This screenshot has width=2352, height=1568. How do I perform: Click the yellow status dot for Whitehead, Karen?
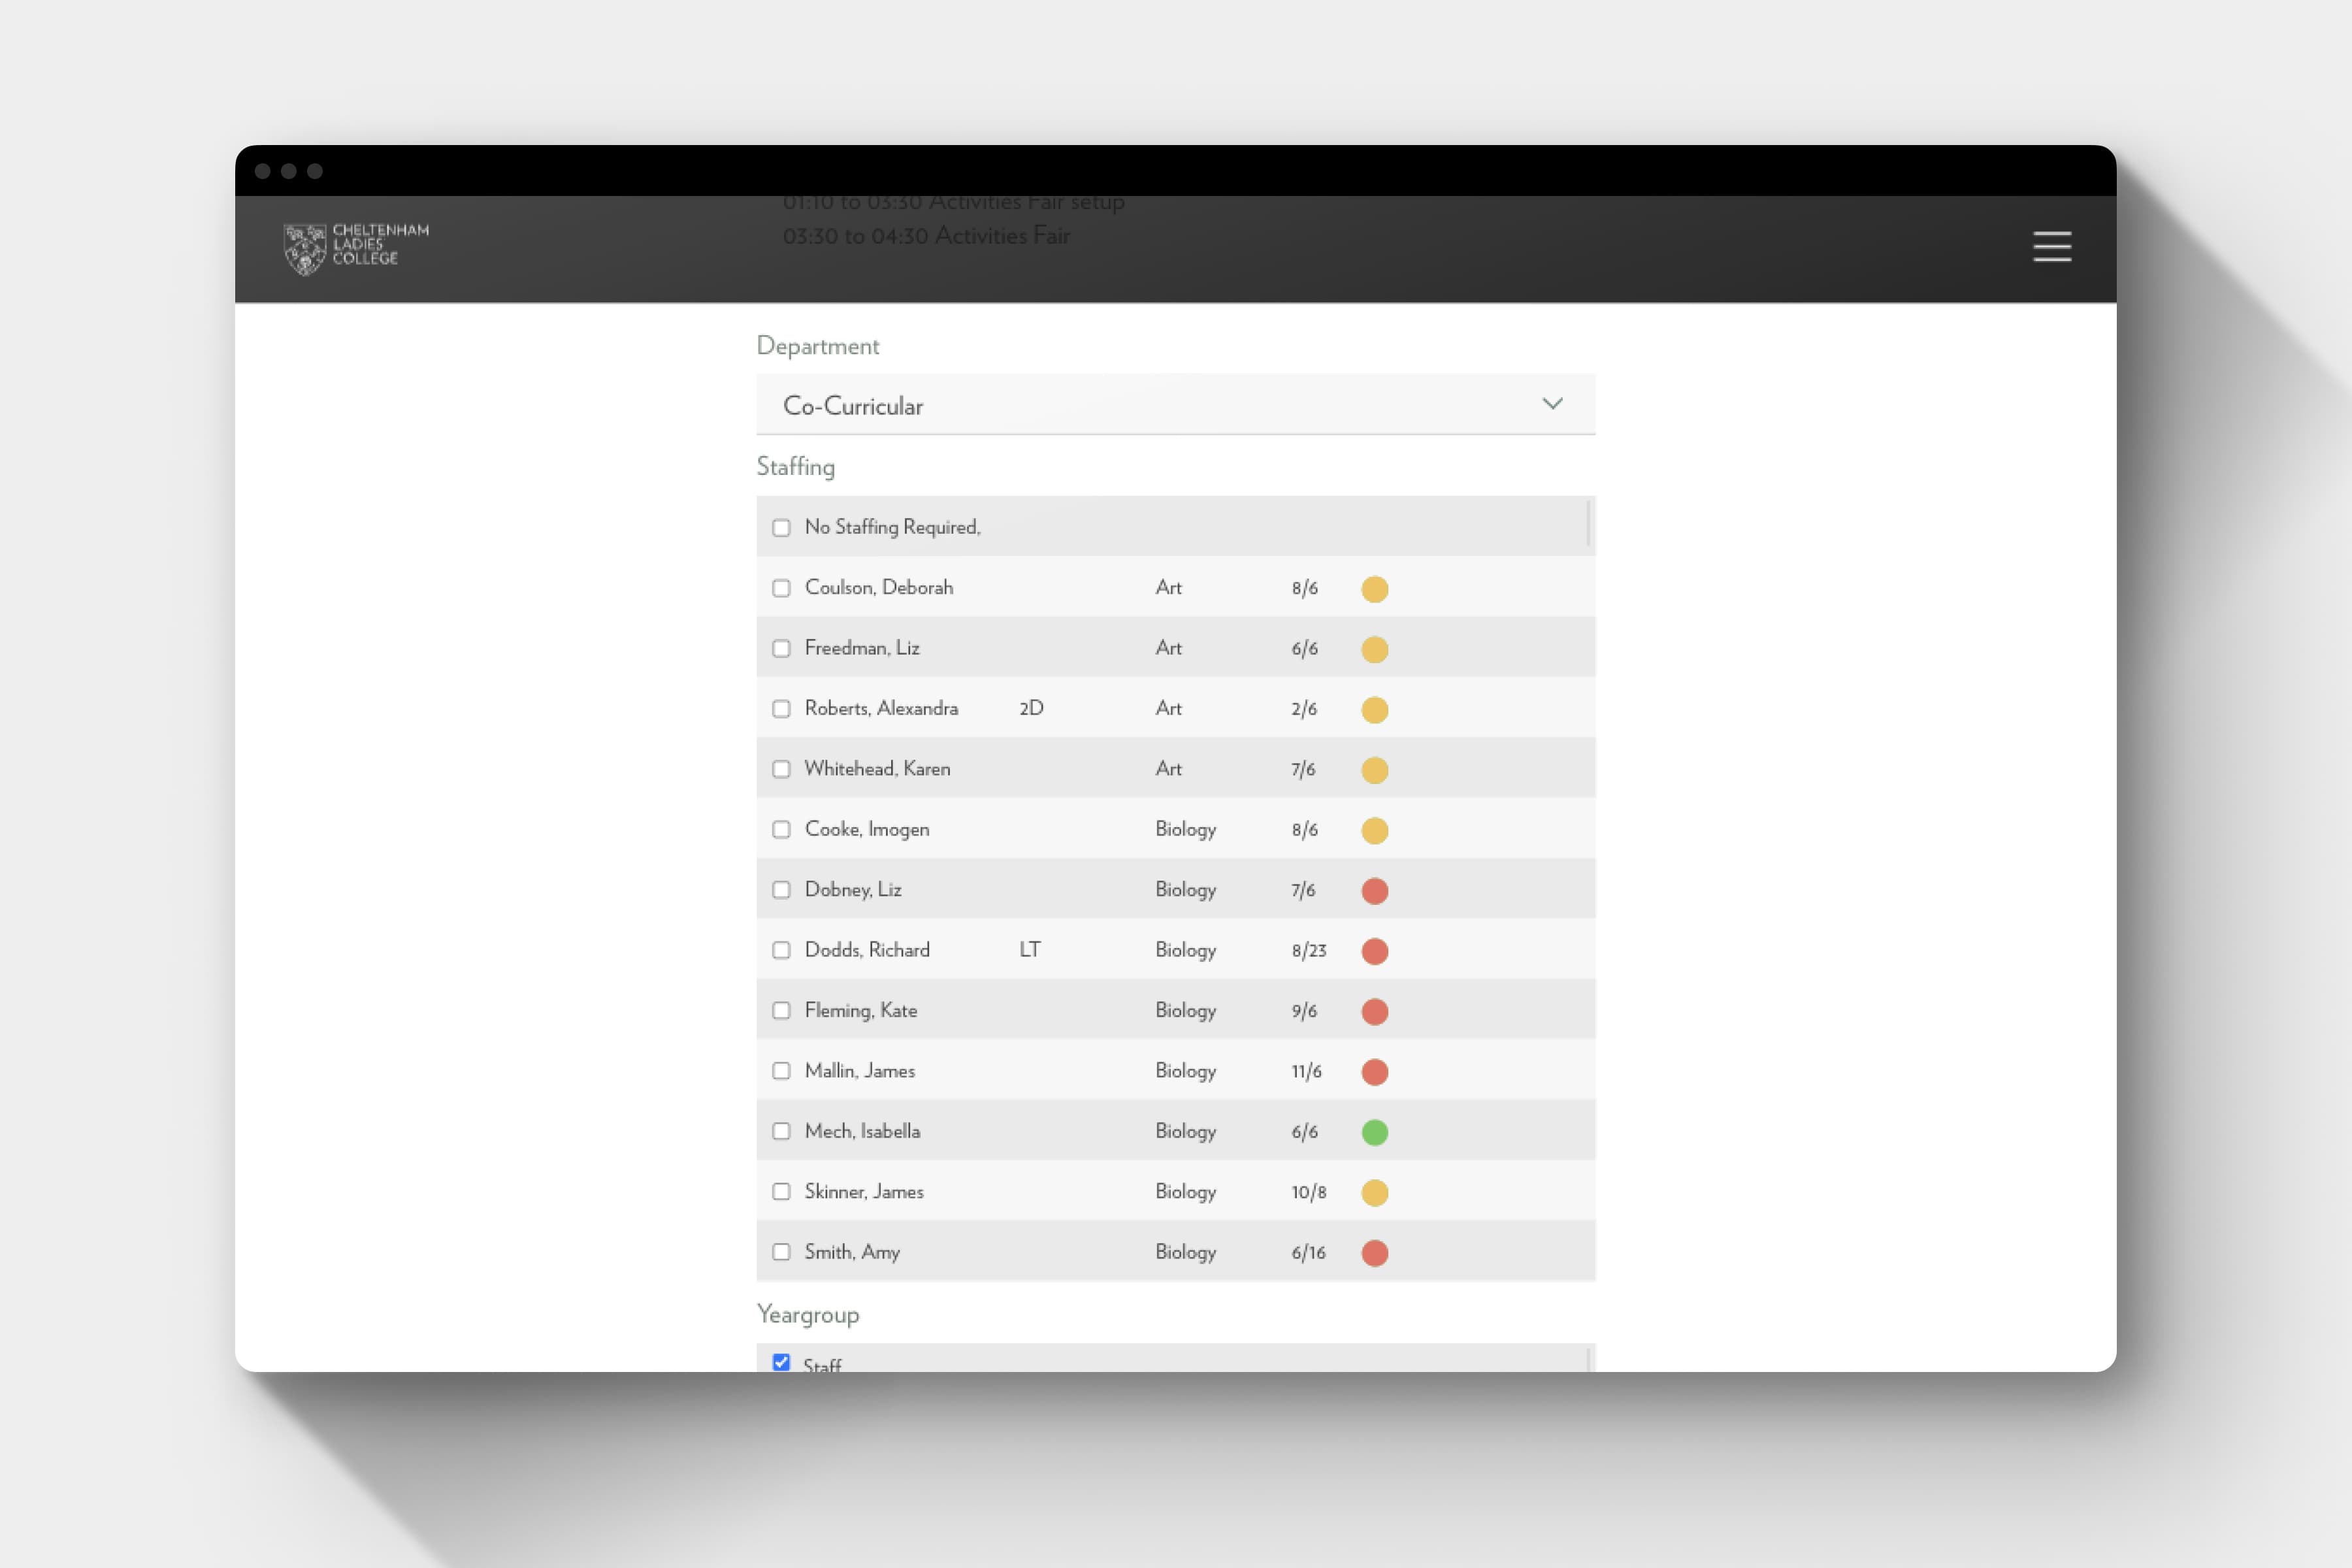pos(1374,770)
